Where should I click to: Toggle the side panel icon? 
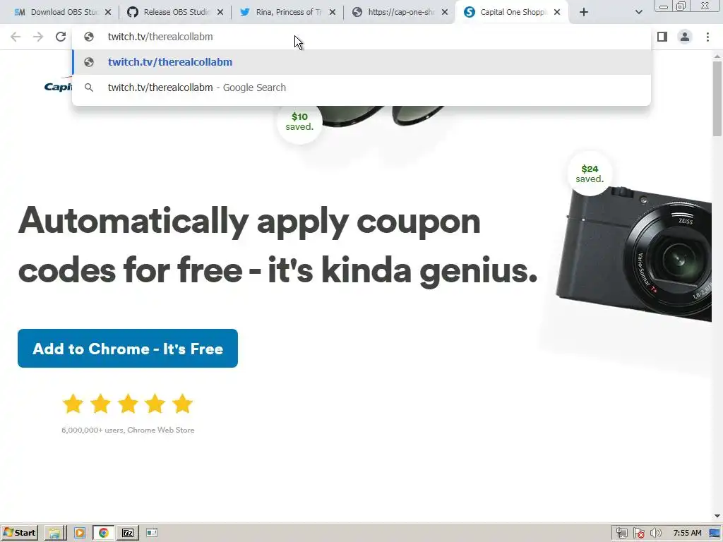(x=662, y=37)
